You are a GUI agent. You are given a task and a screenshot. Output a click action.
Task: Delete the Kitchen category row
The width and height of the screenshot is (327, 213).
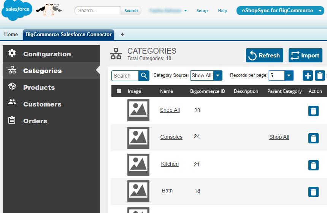tap(313, 165)
